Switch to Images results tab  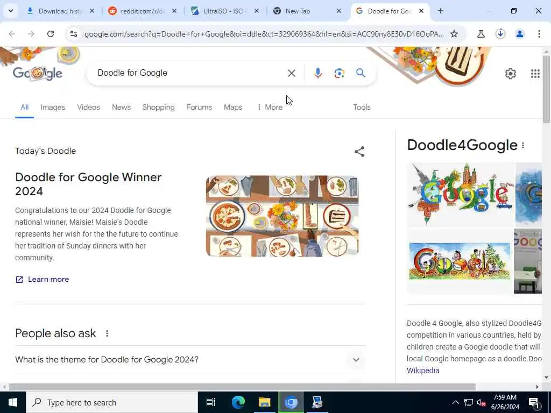(53, 107)
